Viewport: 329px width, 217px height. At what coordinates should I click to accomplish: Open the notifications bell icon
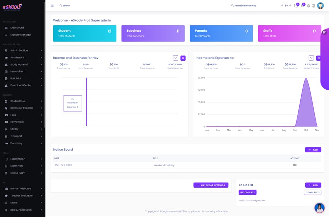click(x=302, y=6)
